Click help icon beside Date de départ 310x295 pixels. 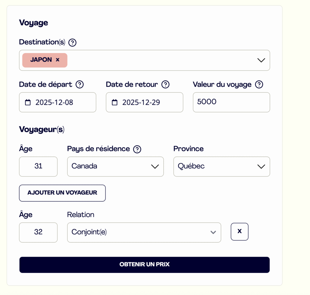[80, 84]
